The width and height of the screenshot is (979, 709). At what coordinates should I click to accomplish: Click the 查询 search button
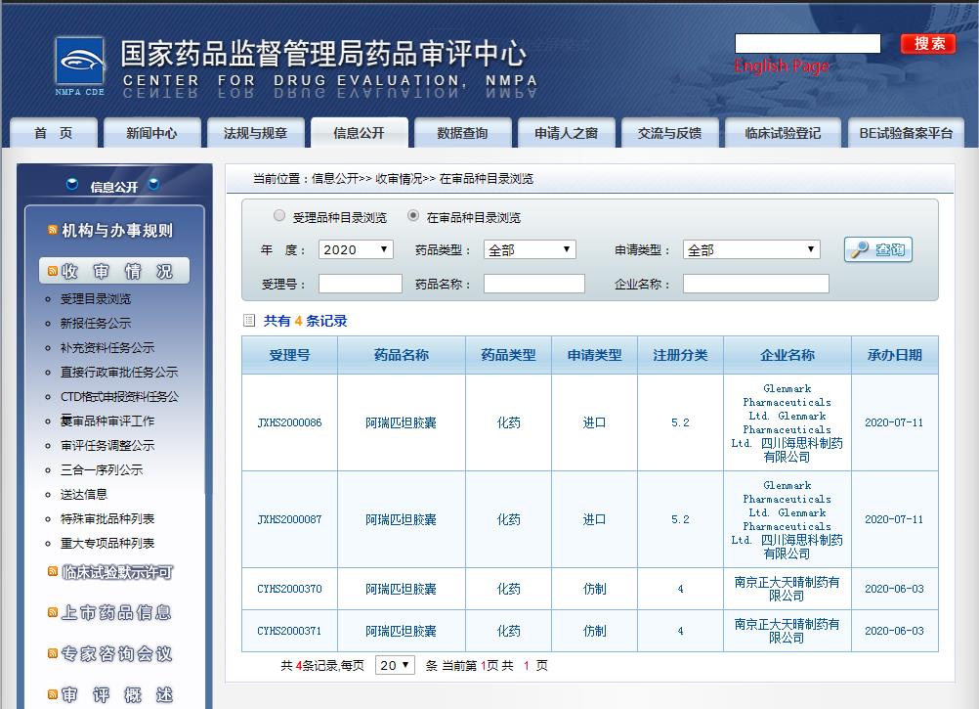pos(878,249)
